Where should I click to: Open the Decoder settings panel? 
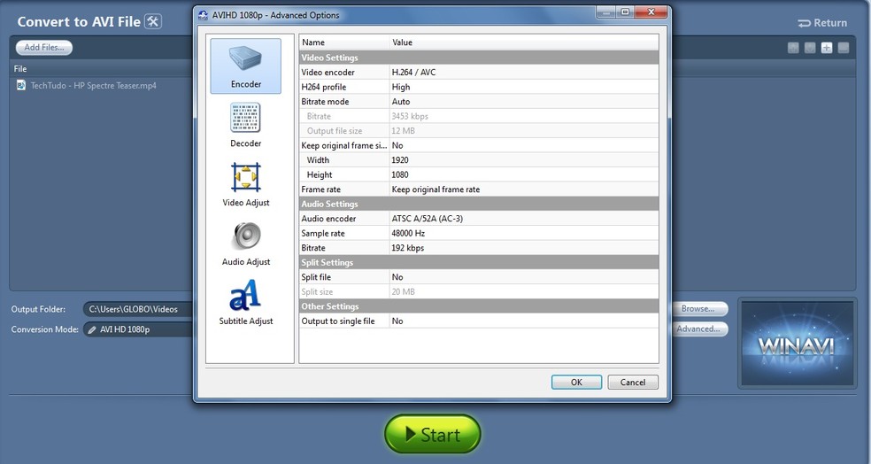pos(245,125)
